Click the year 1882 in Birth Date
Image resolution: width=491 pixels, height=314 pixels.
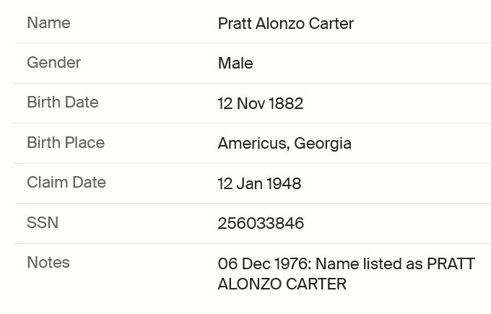point(286,103)
